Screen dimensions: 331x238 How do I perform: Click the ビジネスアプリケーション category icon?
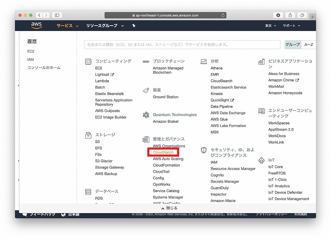coord(261,62)
